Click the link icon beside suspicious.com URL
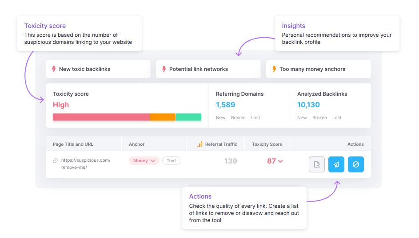The image size is (419, 238). coord(56,160)
